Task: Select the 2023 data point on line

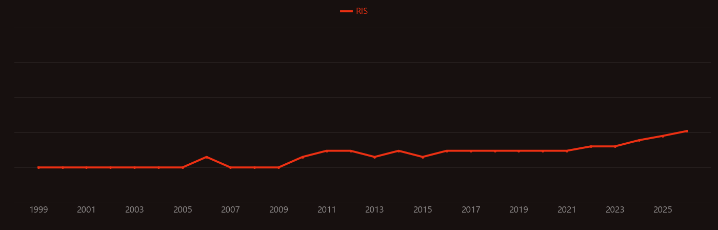Action: (615, 146)
